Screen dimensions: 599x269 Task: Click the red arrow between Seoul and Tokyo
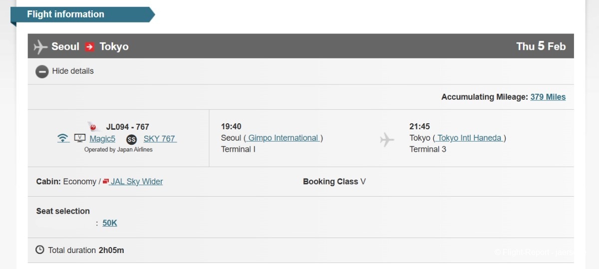tap(89, 46)
